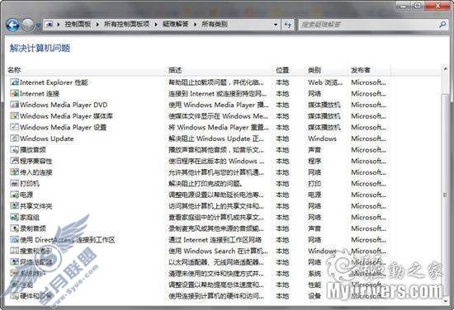Select the Web 浏览 category cell
The image size is (454, 310).
tap(325, 82)
